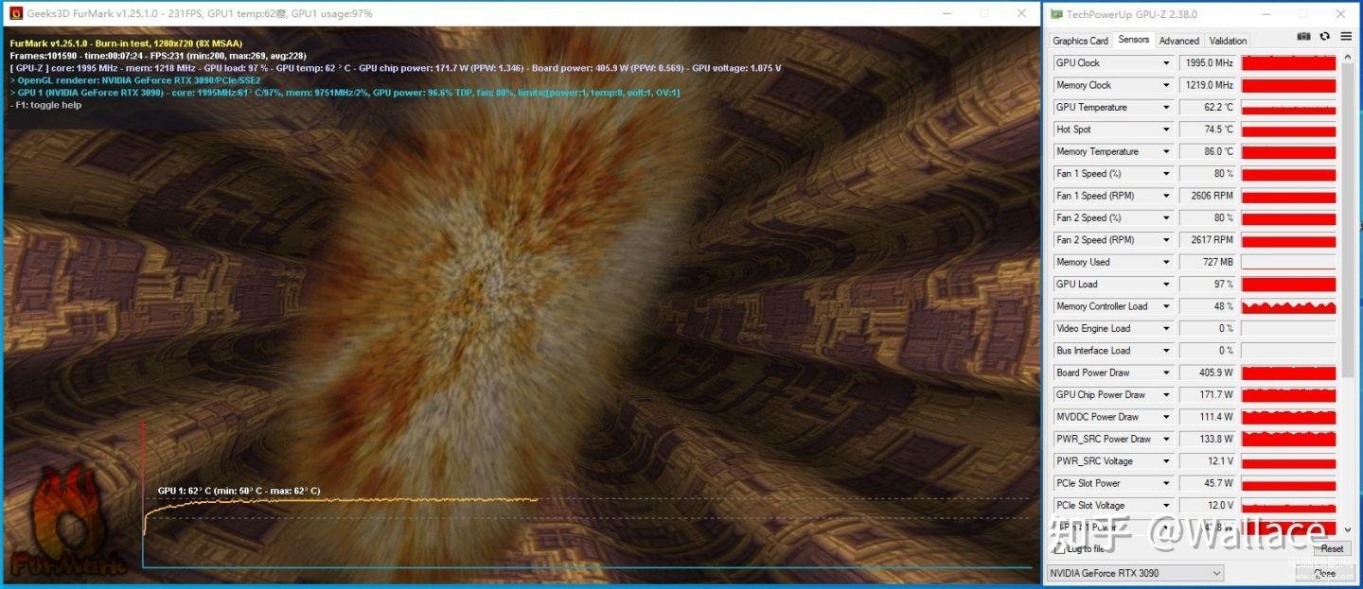1363x589 pixels.
Task: Click the FurMark "OpenGL renderer" overlay line
Action: [x=135, y=80]
